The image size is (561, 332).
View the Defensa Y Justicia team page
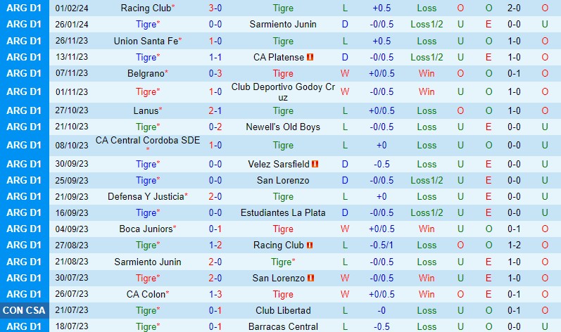pos(146,196)
